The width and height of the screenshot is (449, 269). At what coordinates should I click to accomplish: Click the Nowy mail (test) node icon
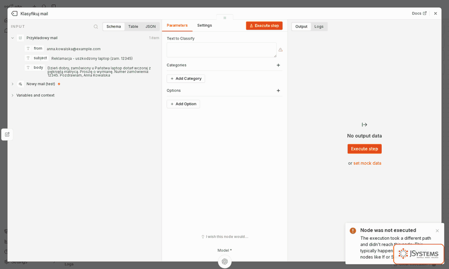coord(20,84)
